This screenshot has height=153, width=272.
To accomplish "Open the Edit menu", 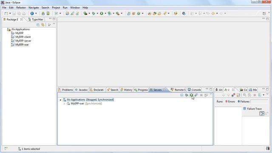I will tap(11, 8).
